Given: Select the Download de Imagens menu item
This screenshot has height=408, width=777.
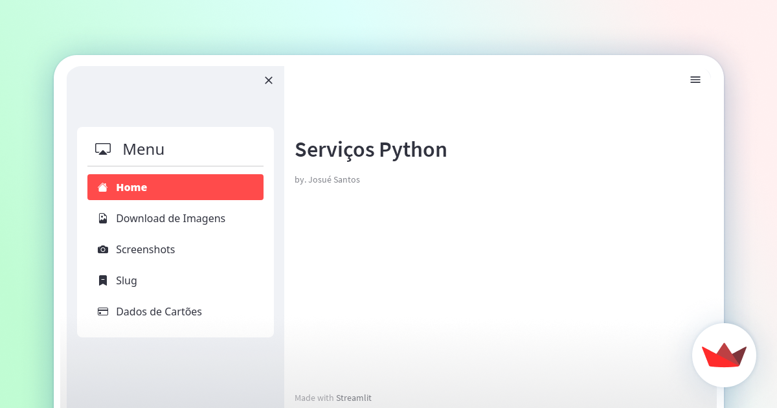Looking at the screenshot, I should [170, 218].
